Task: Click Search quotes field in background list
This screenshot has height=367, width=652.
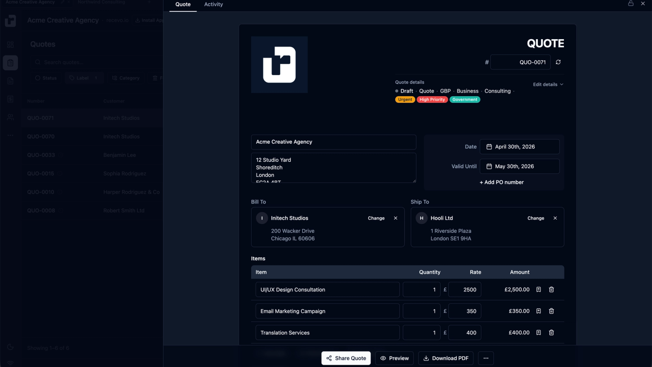Action: (x=98, y=62)
